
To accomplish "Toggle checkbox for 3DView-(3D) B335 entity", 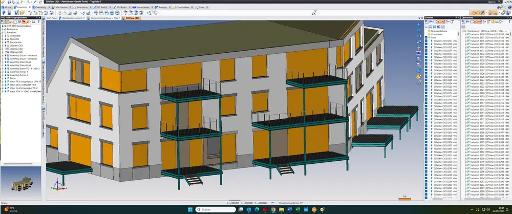I will (426, 48).
